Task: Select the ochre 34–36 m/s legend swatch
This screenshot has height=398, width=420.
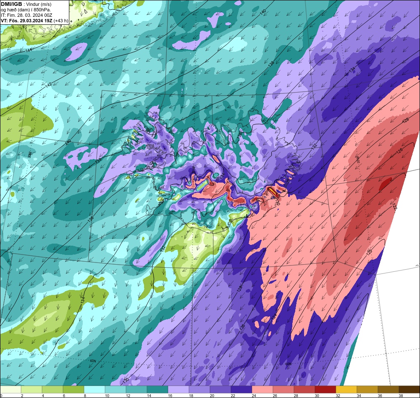Action: point(367,389)
